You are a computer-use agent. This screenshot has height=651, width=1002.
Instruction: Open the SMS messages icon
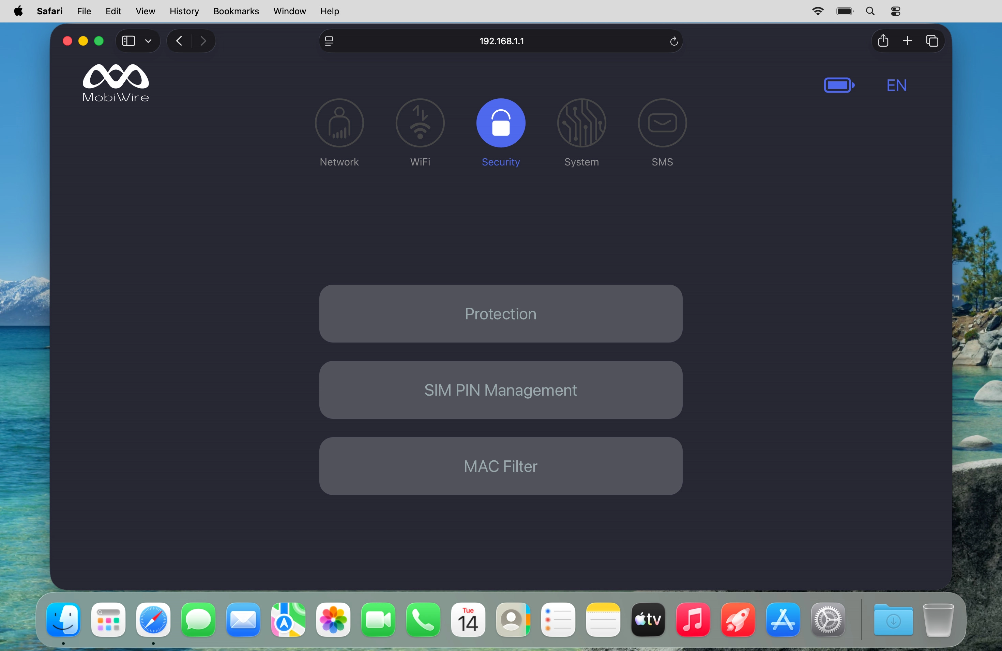[x=662, y=123]
